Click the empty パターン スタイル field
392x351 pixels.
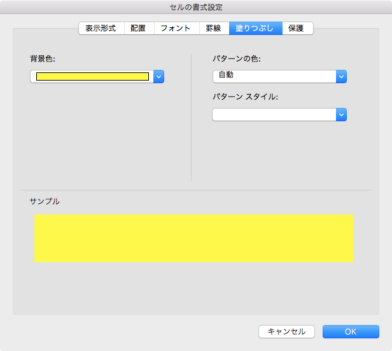(x=274, y=115)
